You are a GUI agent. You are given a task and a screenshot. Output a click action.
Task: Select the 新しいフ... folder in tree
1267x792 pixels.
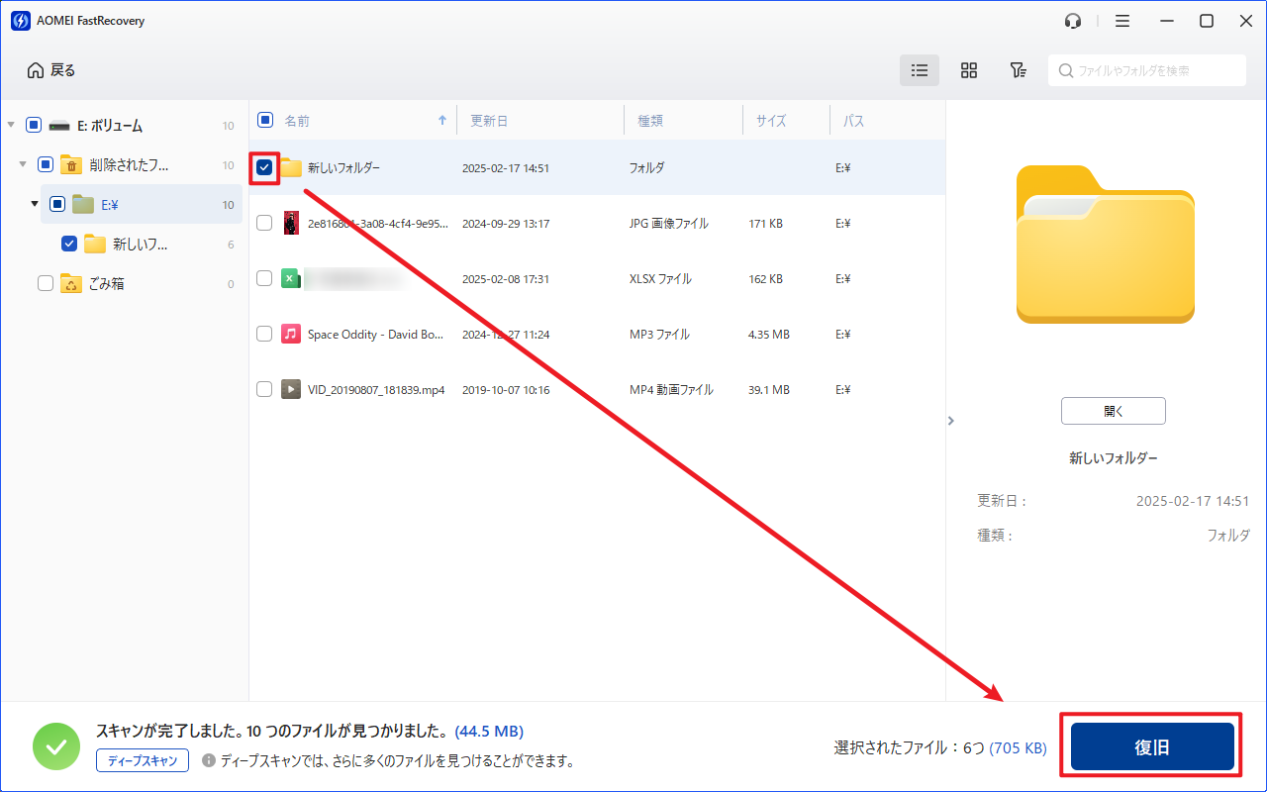point(141,244)
